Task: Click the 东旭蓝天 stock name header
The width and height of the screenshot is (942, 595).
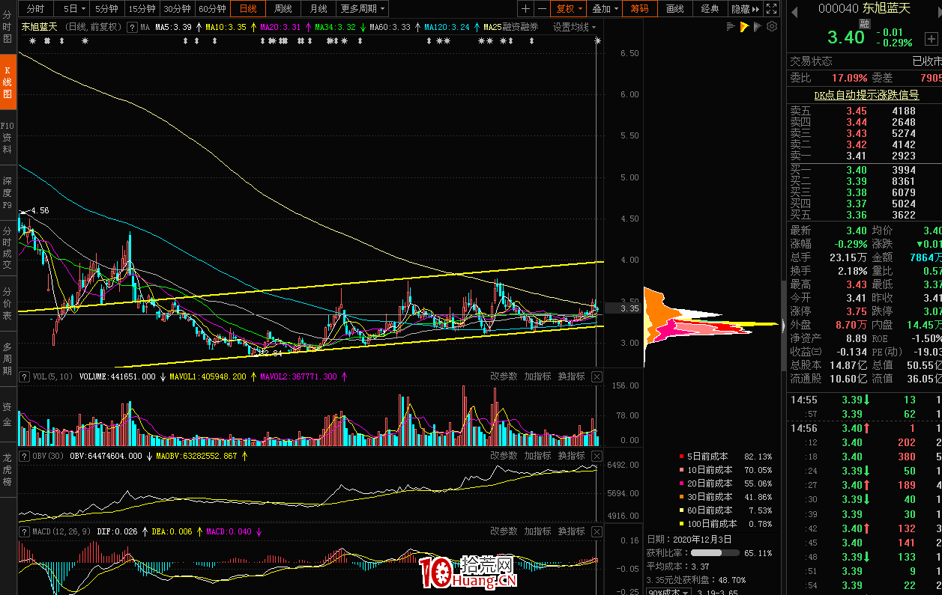Action: click(886, 8)
